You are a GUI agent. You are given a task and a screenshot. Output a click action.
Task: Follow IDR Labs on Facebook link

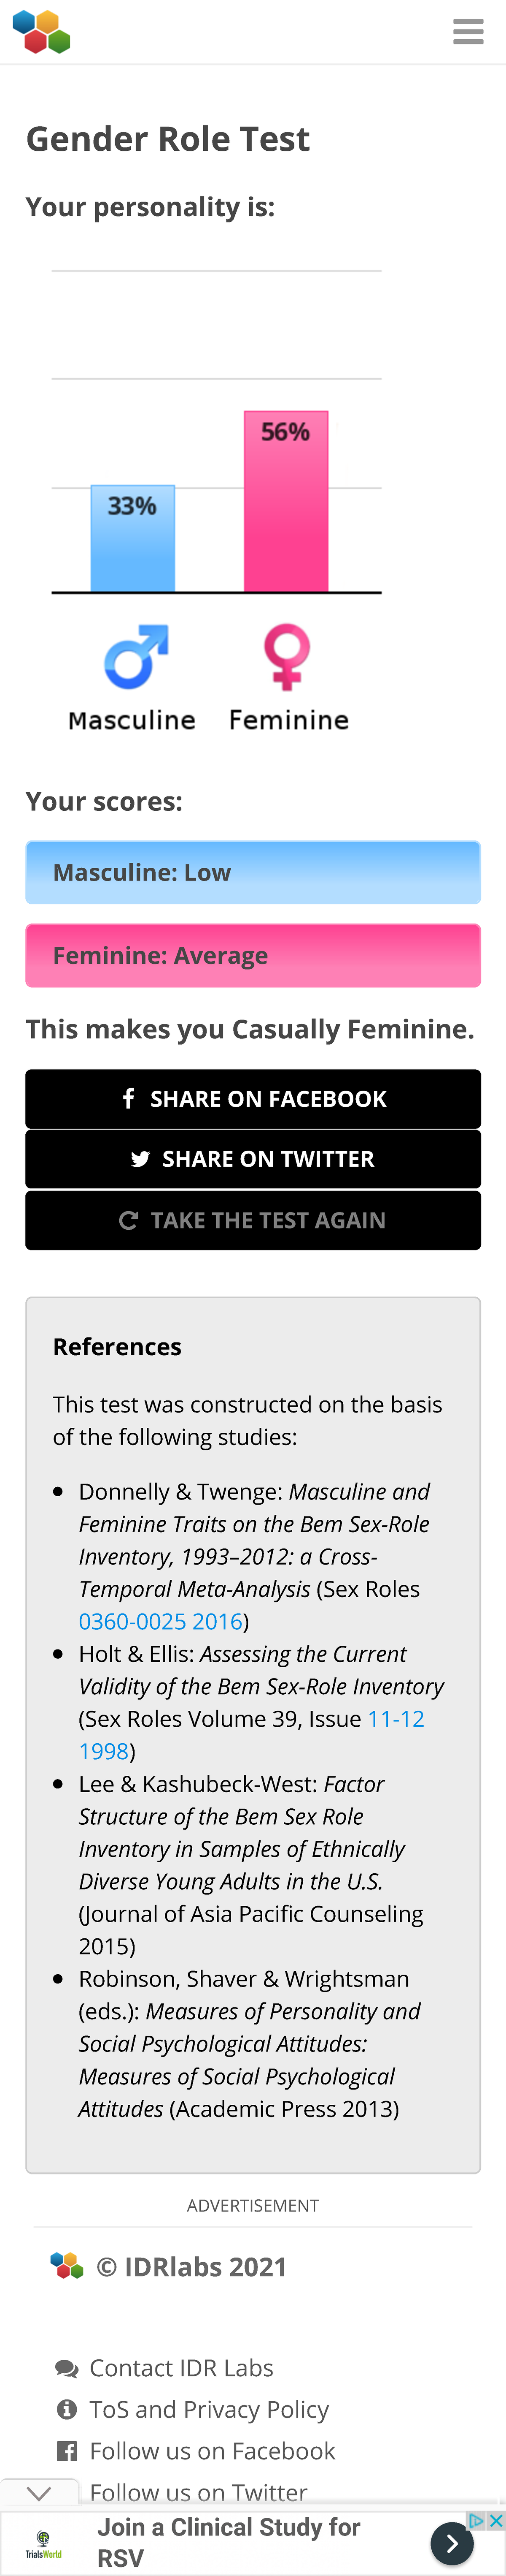point(212,2450)
